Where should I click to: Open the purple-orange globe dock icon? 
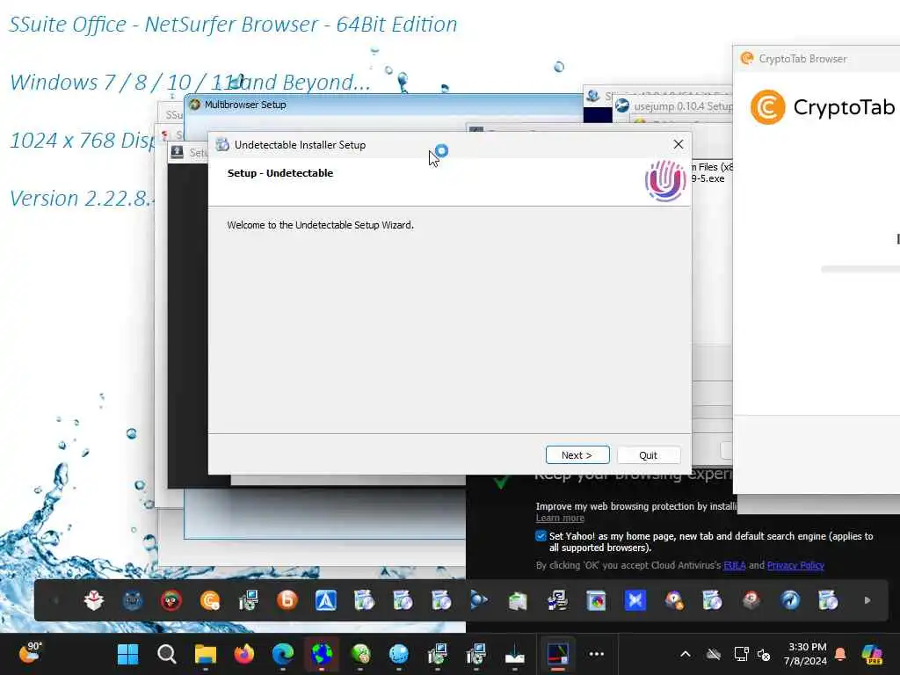point(673,600)
